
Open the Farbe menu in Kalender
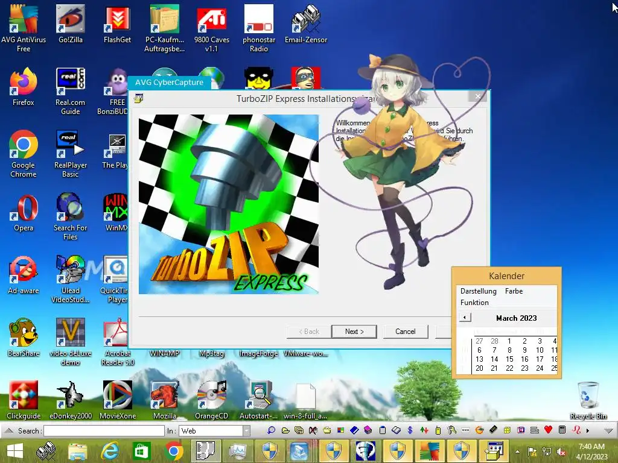(x=514, y=291)
